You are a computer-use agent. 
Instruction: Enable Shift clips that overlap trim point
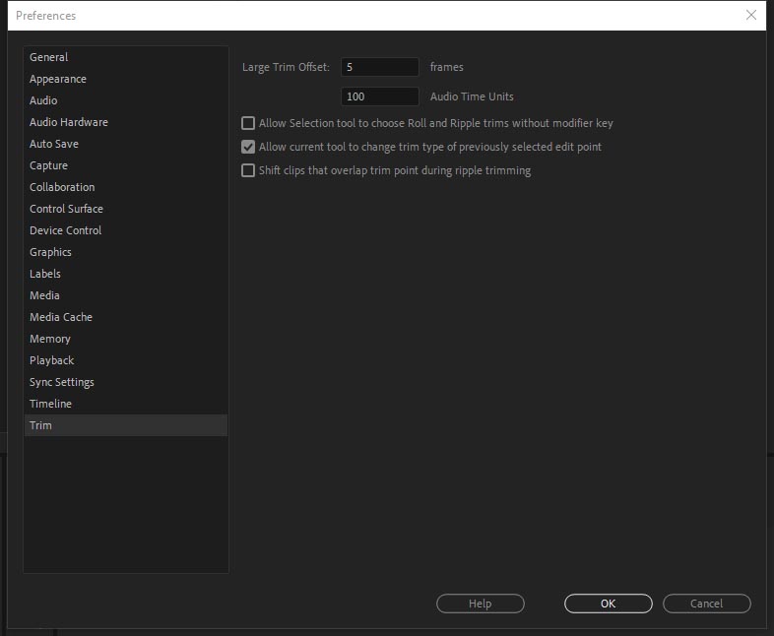pyautogui.click(x=248, y=170)
